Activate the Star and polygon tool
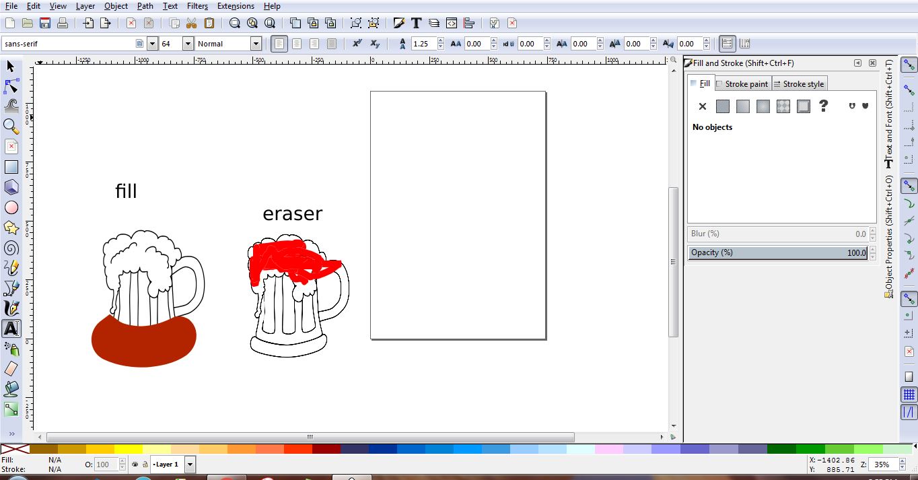The width and height of the screenshot is (918, 480). (x=11, y=228)
